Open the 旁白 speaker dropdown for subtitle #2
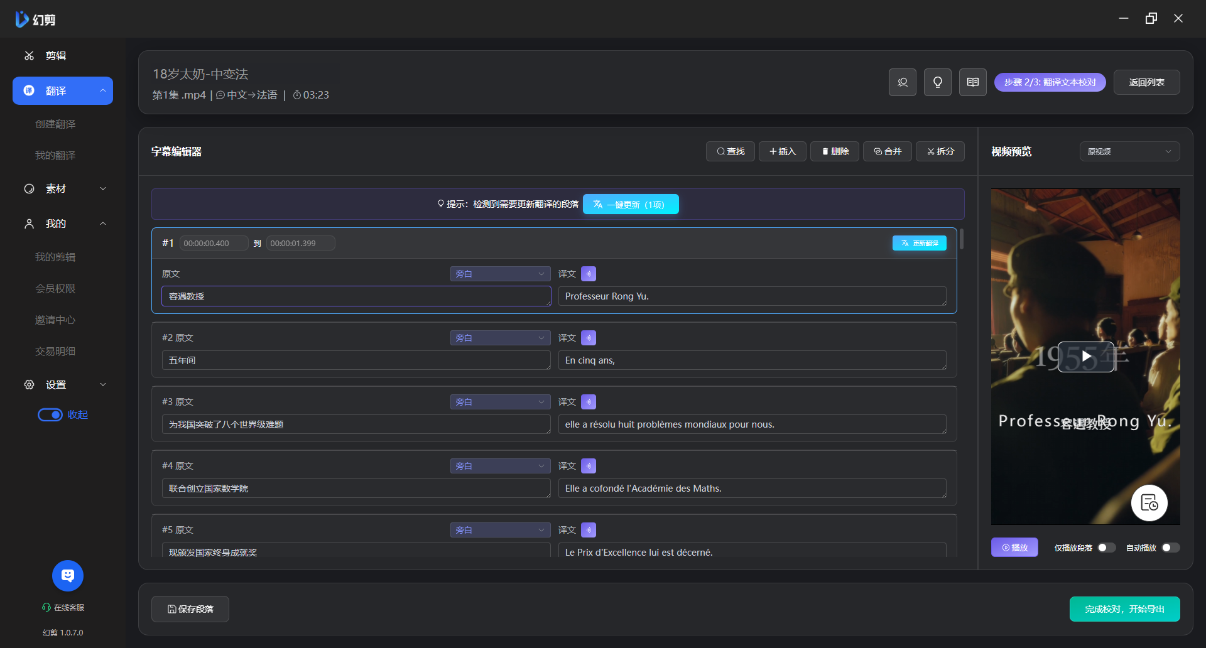 pos(500,338)
